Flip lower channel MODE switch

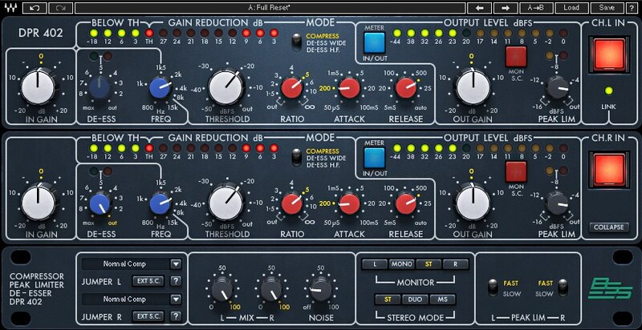(298, 158)
